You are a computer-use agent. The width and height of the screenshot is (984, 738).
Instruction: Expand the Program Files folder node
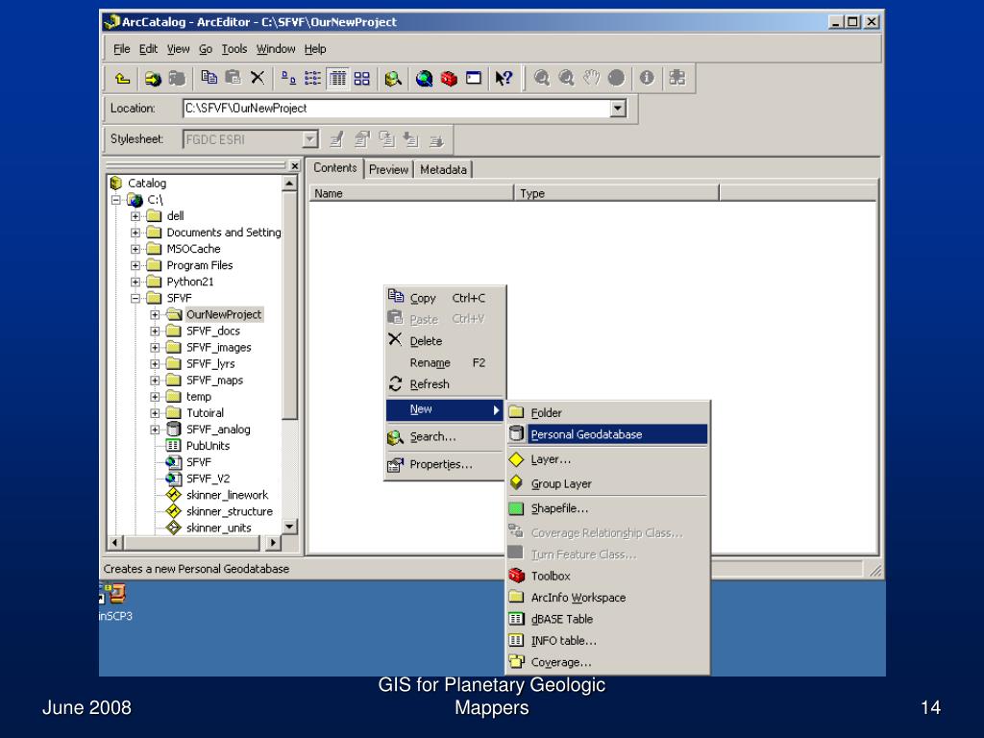click(x=135, y=265)
